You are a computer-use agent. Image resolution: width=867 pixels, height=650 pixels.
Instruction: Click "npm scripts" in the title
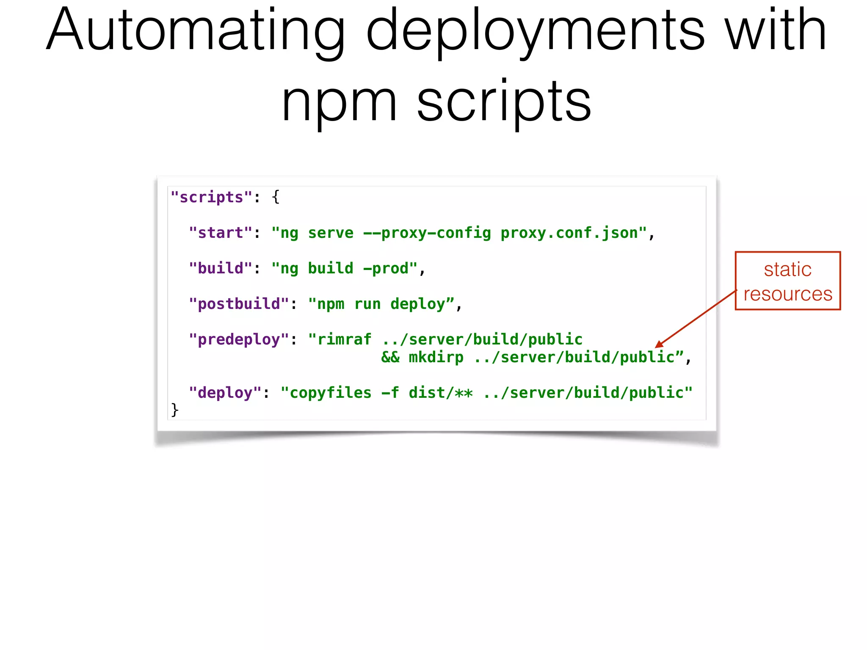436,102
